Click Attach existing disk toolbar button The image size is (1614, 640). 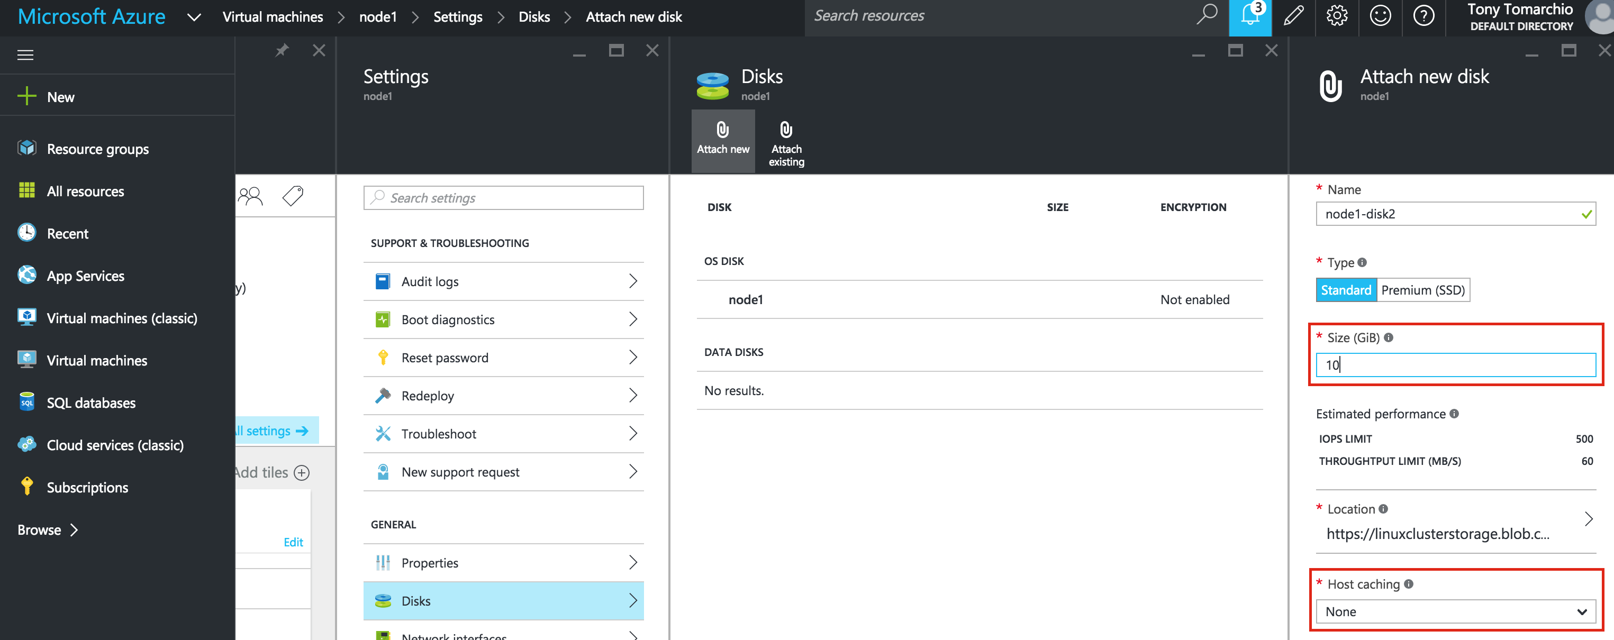(786, 143)
